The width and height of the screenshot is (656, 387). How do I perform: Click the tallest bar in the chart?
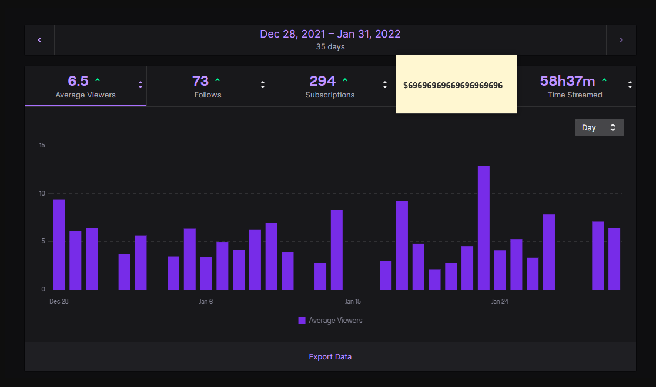pos(484,228)
